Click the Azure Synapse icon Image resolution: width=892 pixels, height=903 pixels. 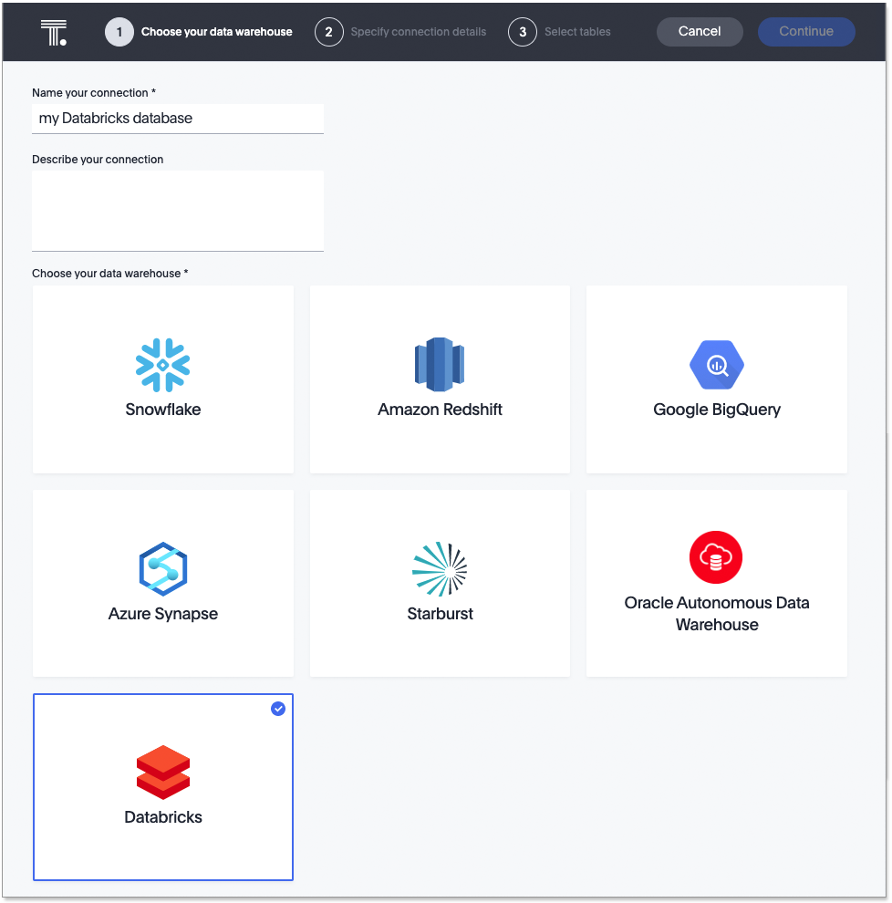point(162,567)
